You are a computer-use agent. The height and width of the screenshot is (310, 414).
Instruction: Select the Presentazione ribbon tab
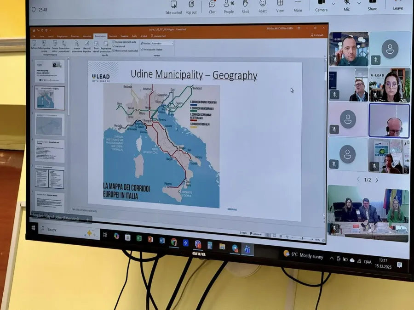pos(100,36)
